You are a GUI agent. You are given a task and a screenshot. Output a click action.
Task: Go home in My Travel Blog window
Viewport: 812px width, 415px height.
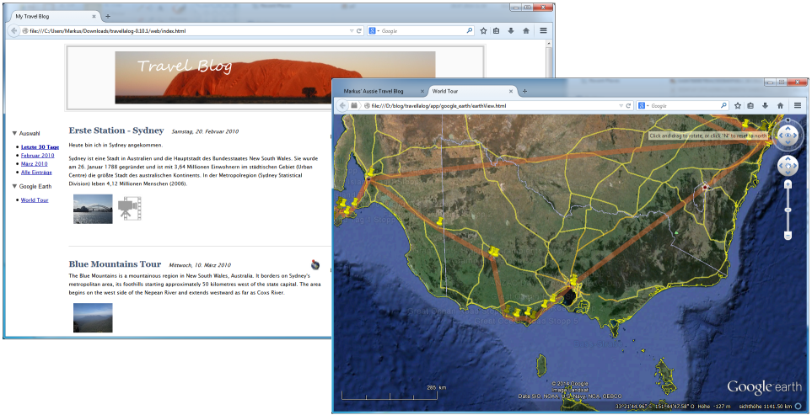coord(525,31)
